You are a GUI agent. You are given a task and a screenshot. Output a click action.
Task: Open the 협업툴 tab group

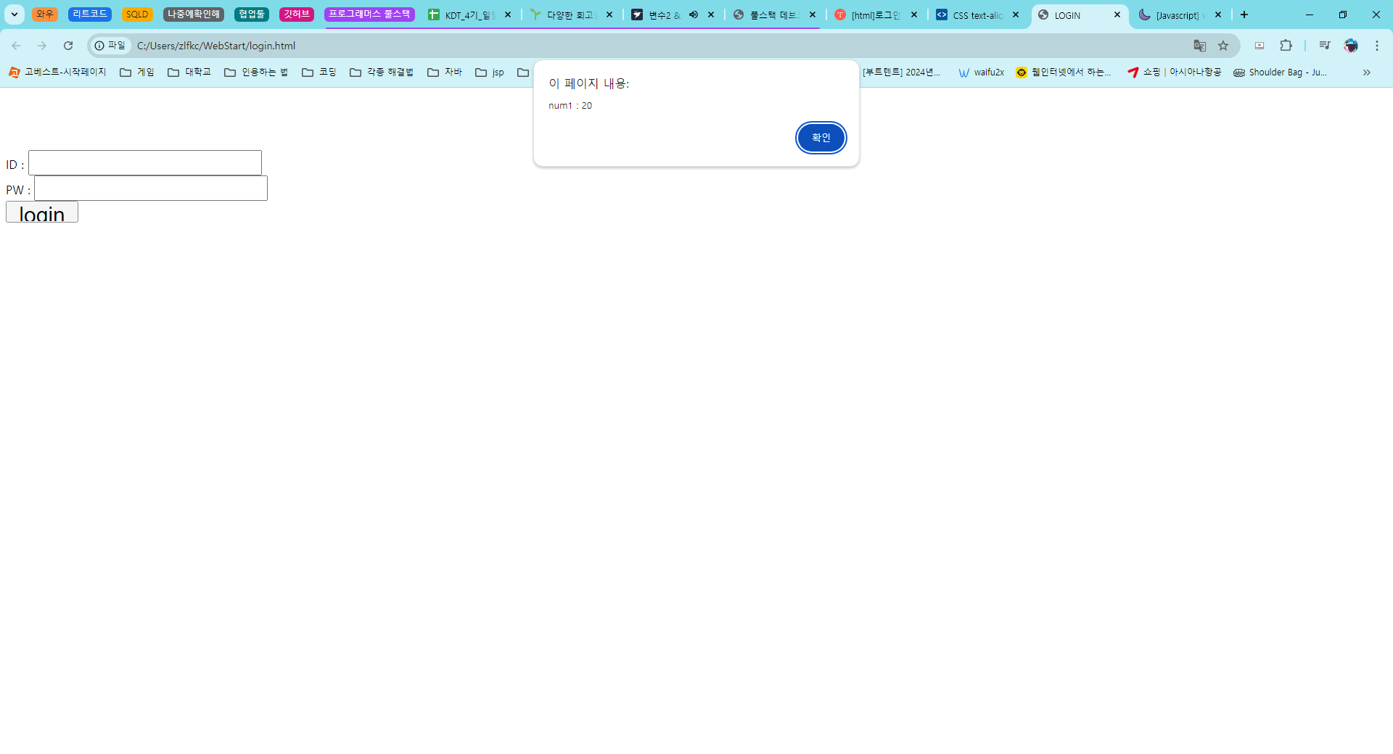pyautogui.click(x=252, y=14)
